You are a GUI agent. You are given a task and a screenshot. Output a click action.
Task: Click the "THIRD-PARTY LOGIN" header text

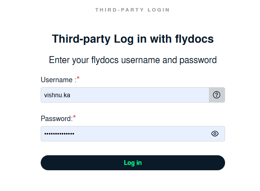(x=132, y=10)
